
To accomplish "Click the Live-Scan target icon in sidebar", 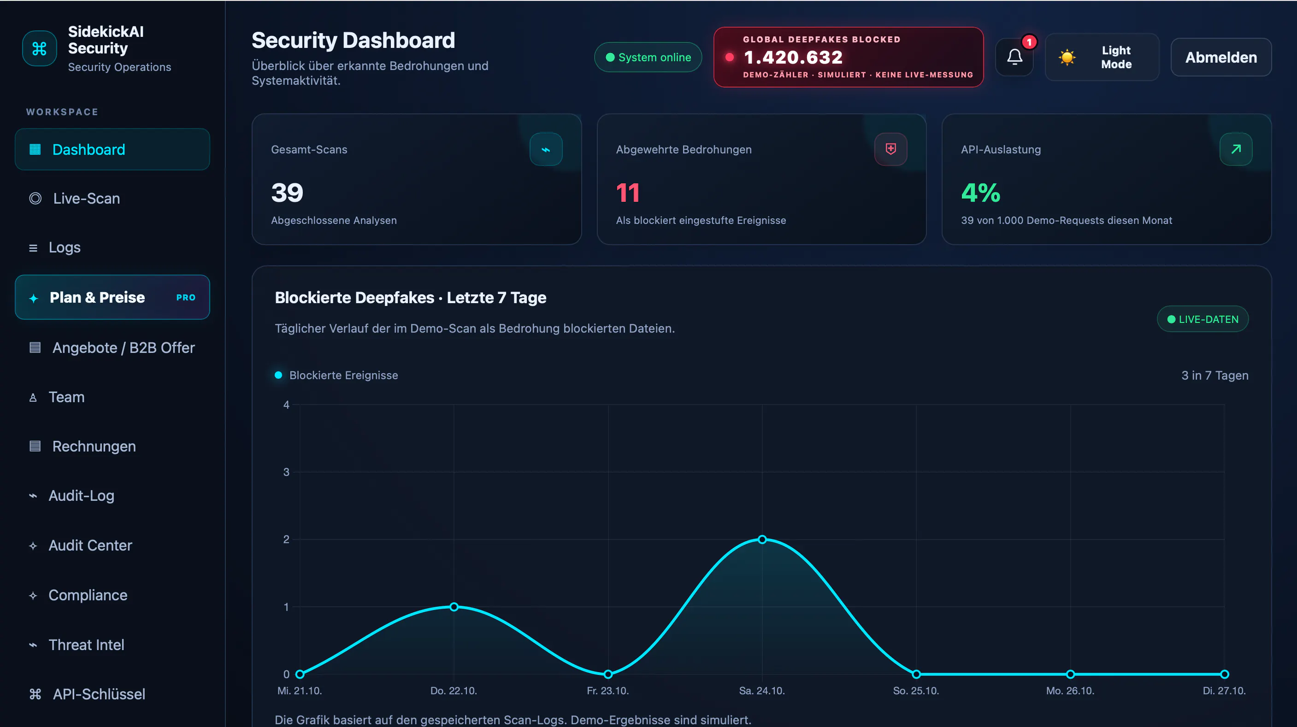I will click(35, 198).
